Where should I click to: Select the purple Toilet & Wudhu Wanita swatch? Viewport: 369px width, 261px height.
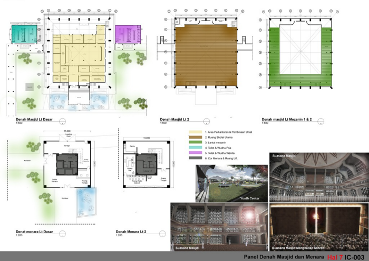click(x=196, y=153)
